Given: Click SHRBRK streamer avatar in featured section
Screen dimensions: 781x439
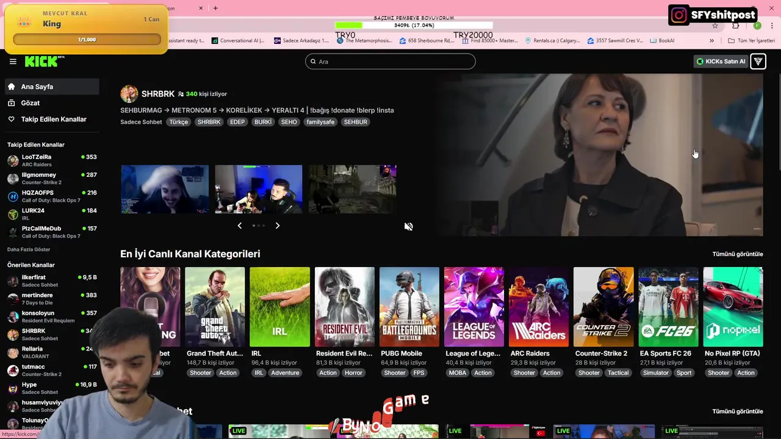Looking at the screenshot, I should tap(129, 94).
